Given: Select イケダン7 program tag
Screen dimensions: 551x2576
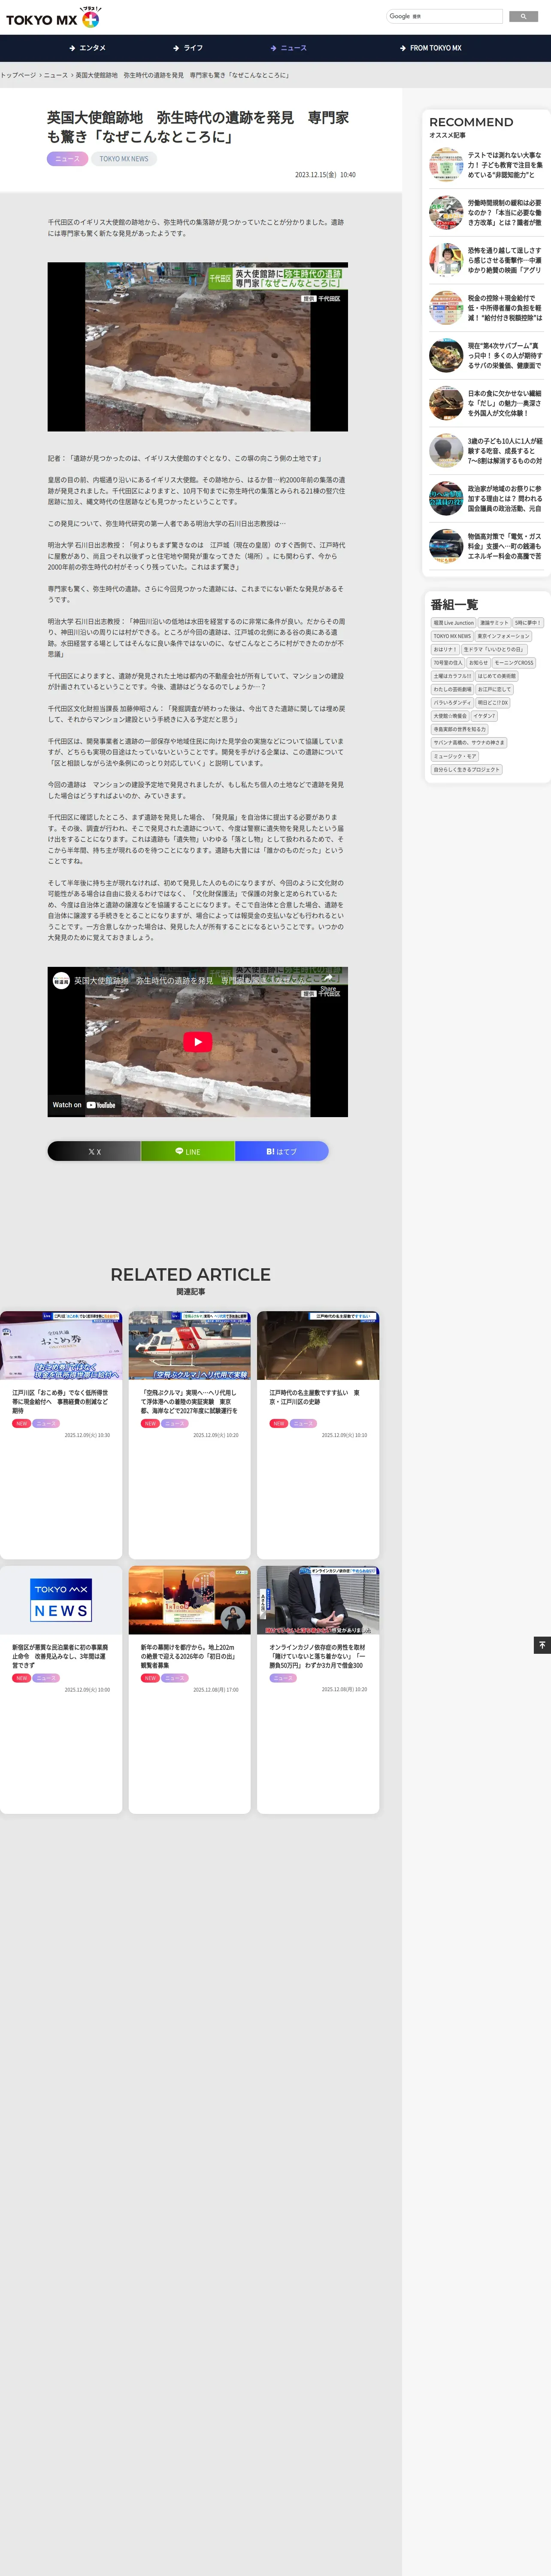Looking at the screenshot, I should pyautogui.click(x=485, y=716).
